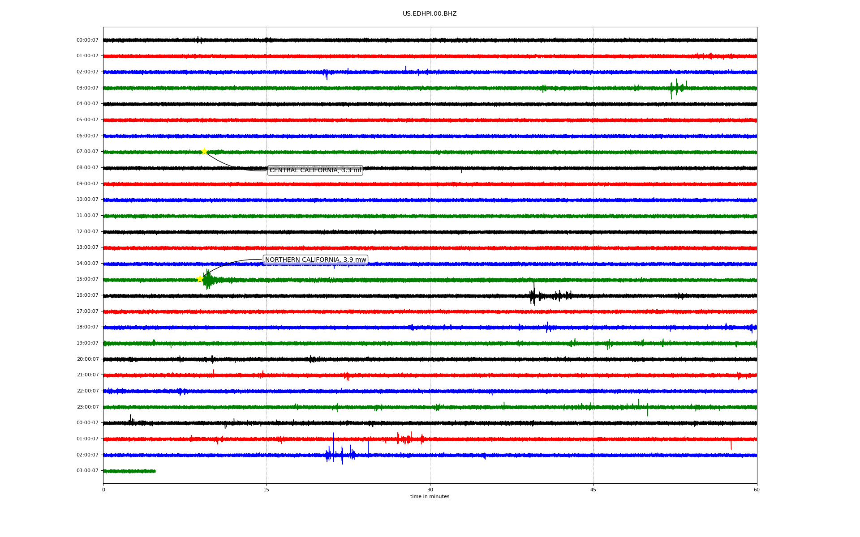Click the short green trace on the last row

(x=129, y=471)
